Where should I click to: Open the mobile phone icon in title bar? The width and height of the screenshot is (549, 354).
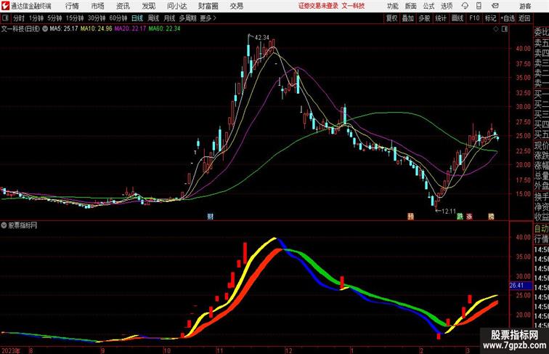[479, 6]
